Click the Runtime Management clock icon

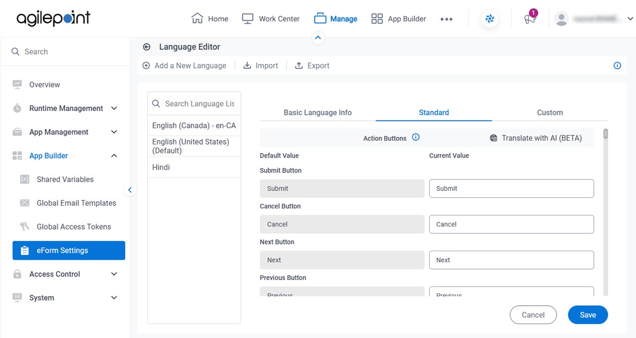pyautogui.click(x=17, y=109)
